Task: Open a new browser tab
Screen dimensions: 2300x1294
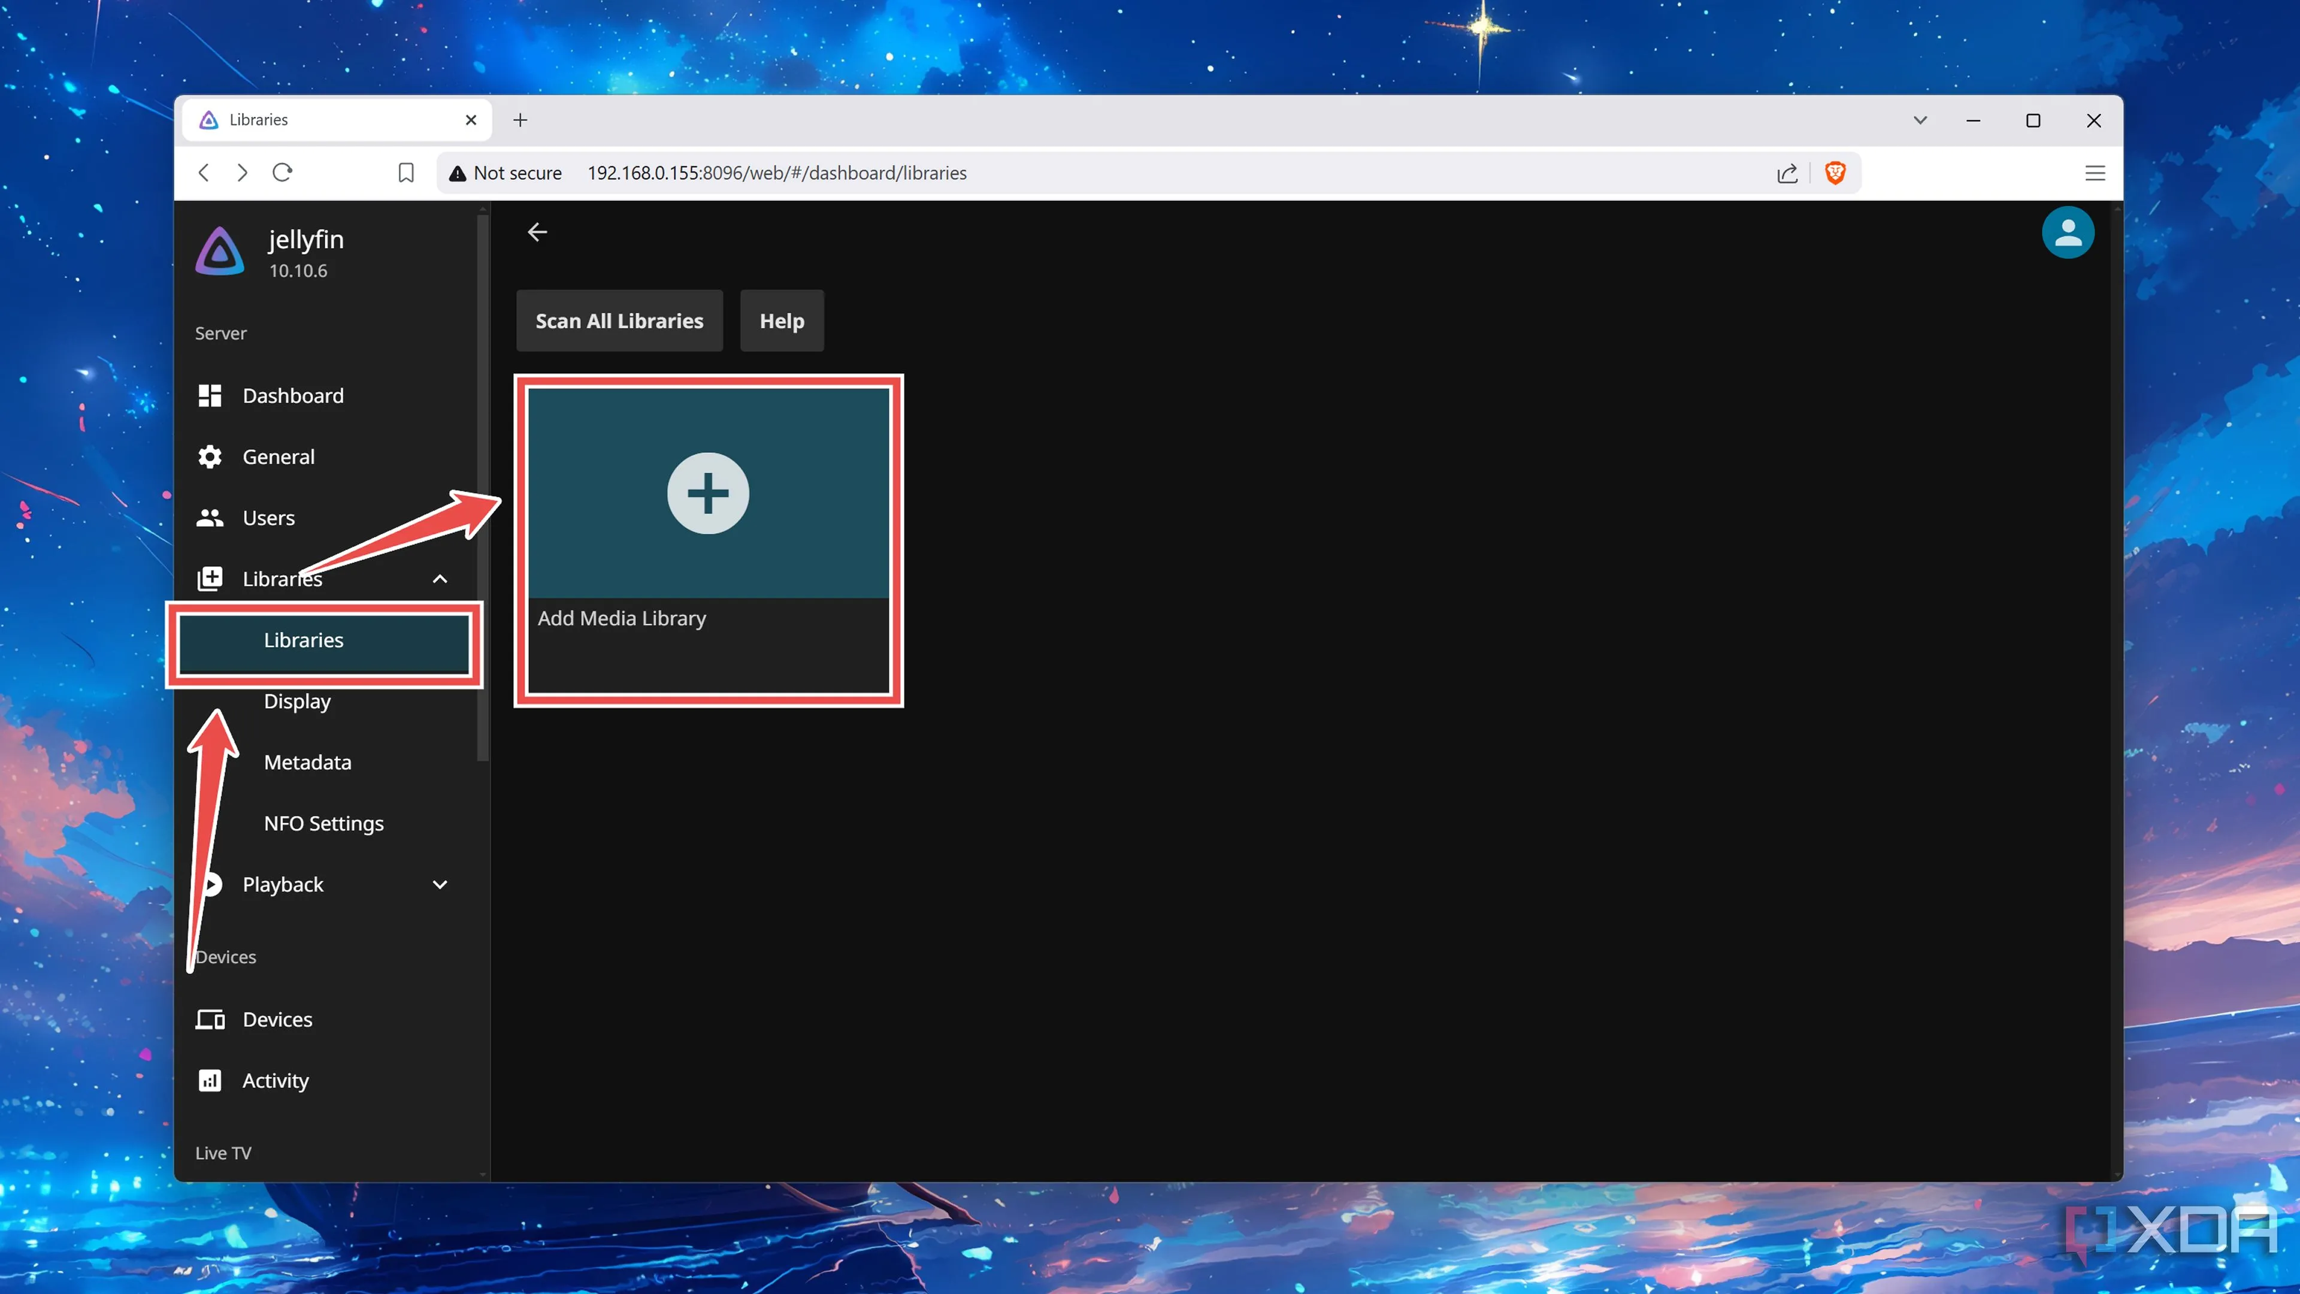Action: click(x=520, y=120)
